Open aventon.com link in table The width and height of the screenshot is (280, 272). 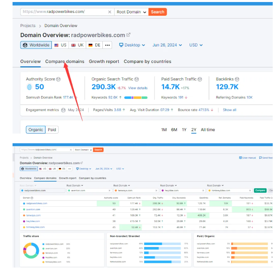click(x=33, y=209)
